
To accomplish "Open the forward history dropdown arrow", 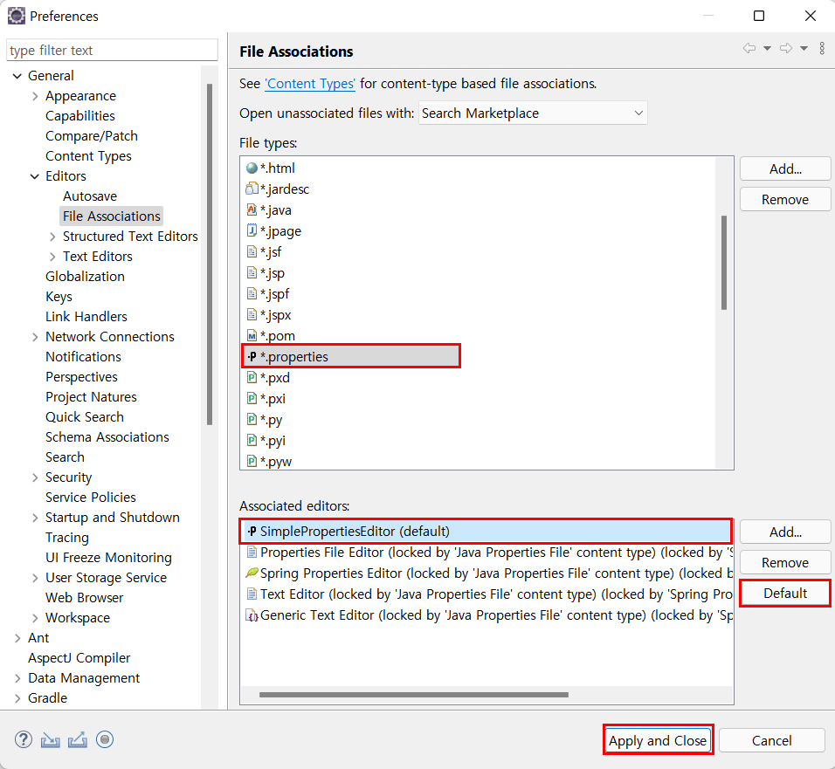I will tap(804, 48).
